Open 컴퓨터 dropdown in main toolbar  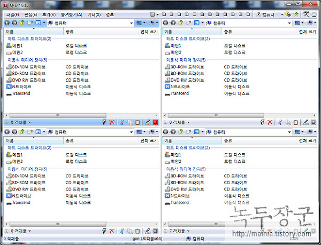pos(282,14)
